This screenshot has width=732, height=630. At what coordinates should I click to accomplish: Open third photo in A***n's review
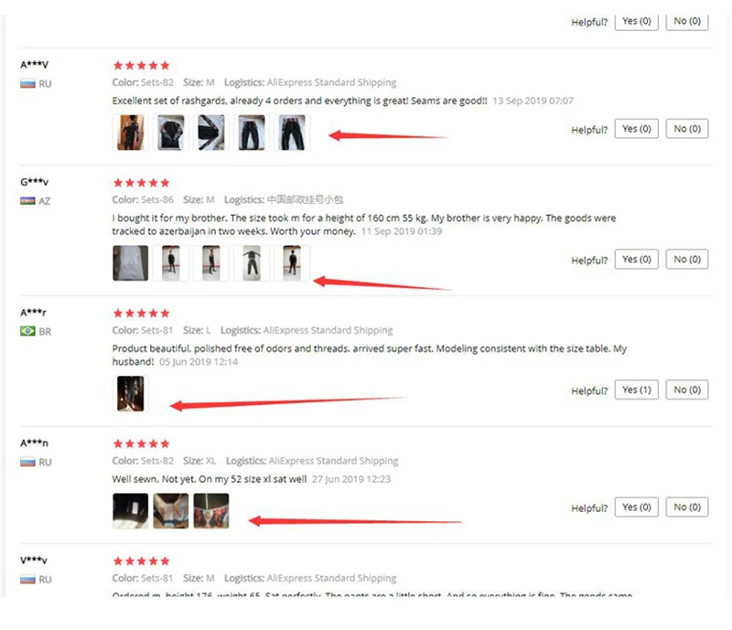click(x=211, y=510)
